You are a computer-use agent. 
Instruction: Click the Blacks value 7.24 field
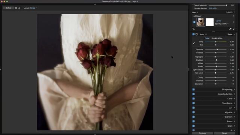232,67
